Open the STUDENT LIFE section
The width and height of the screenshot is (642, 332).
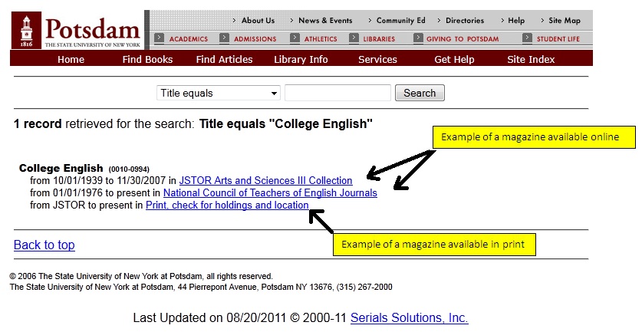click(558, 39)
